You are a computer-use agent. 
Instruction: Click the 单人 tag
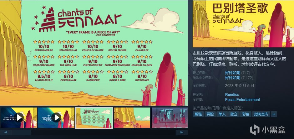click(x=222, y=114)
